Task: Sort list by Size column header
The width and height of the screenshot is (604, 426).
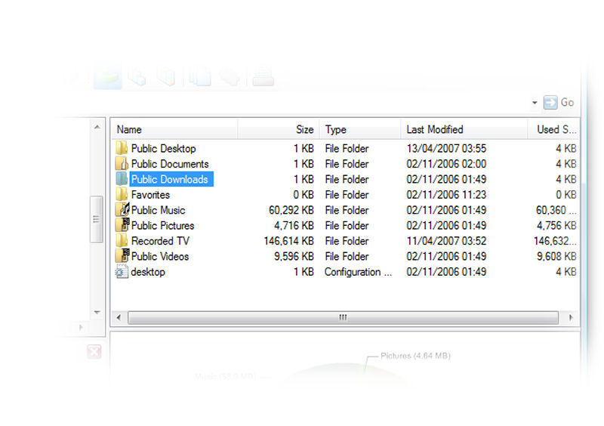Action: (279, 129)
